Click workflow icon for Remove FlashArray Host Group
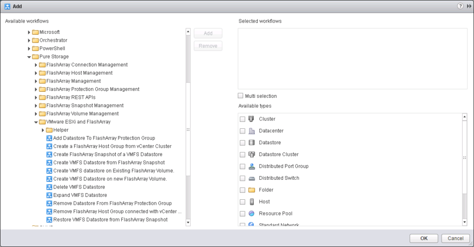This screenshot has height=247, width=474. click(x=49, y=212)
